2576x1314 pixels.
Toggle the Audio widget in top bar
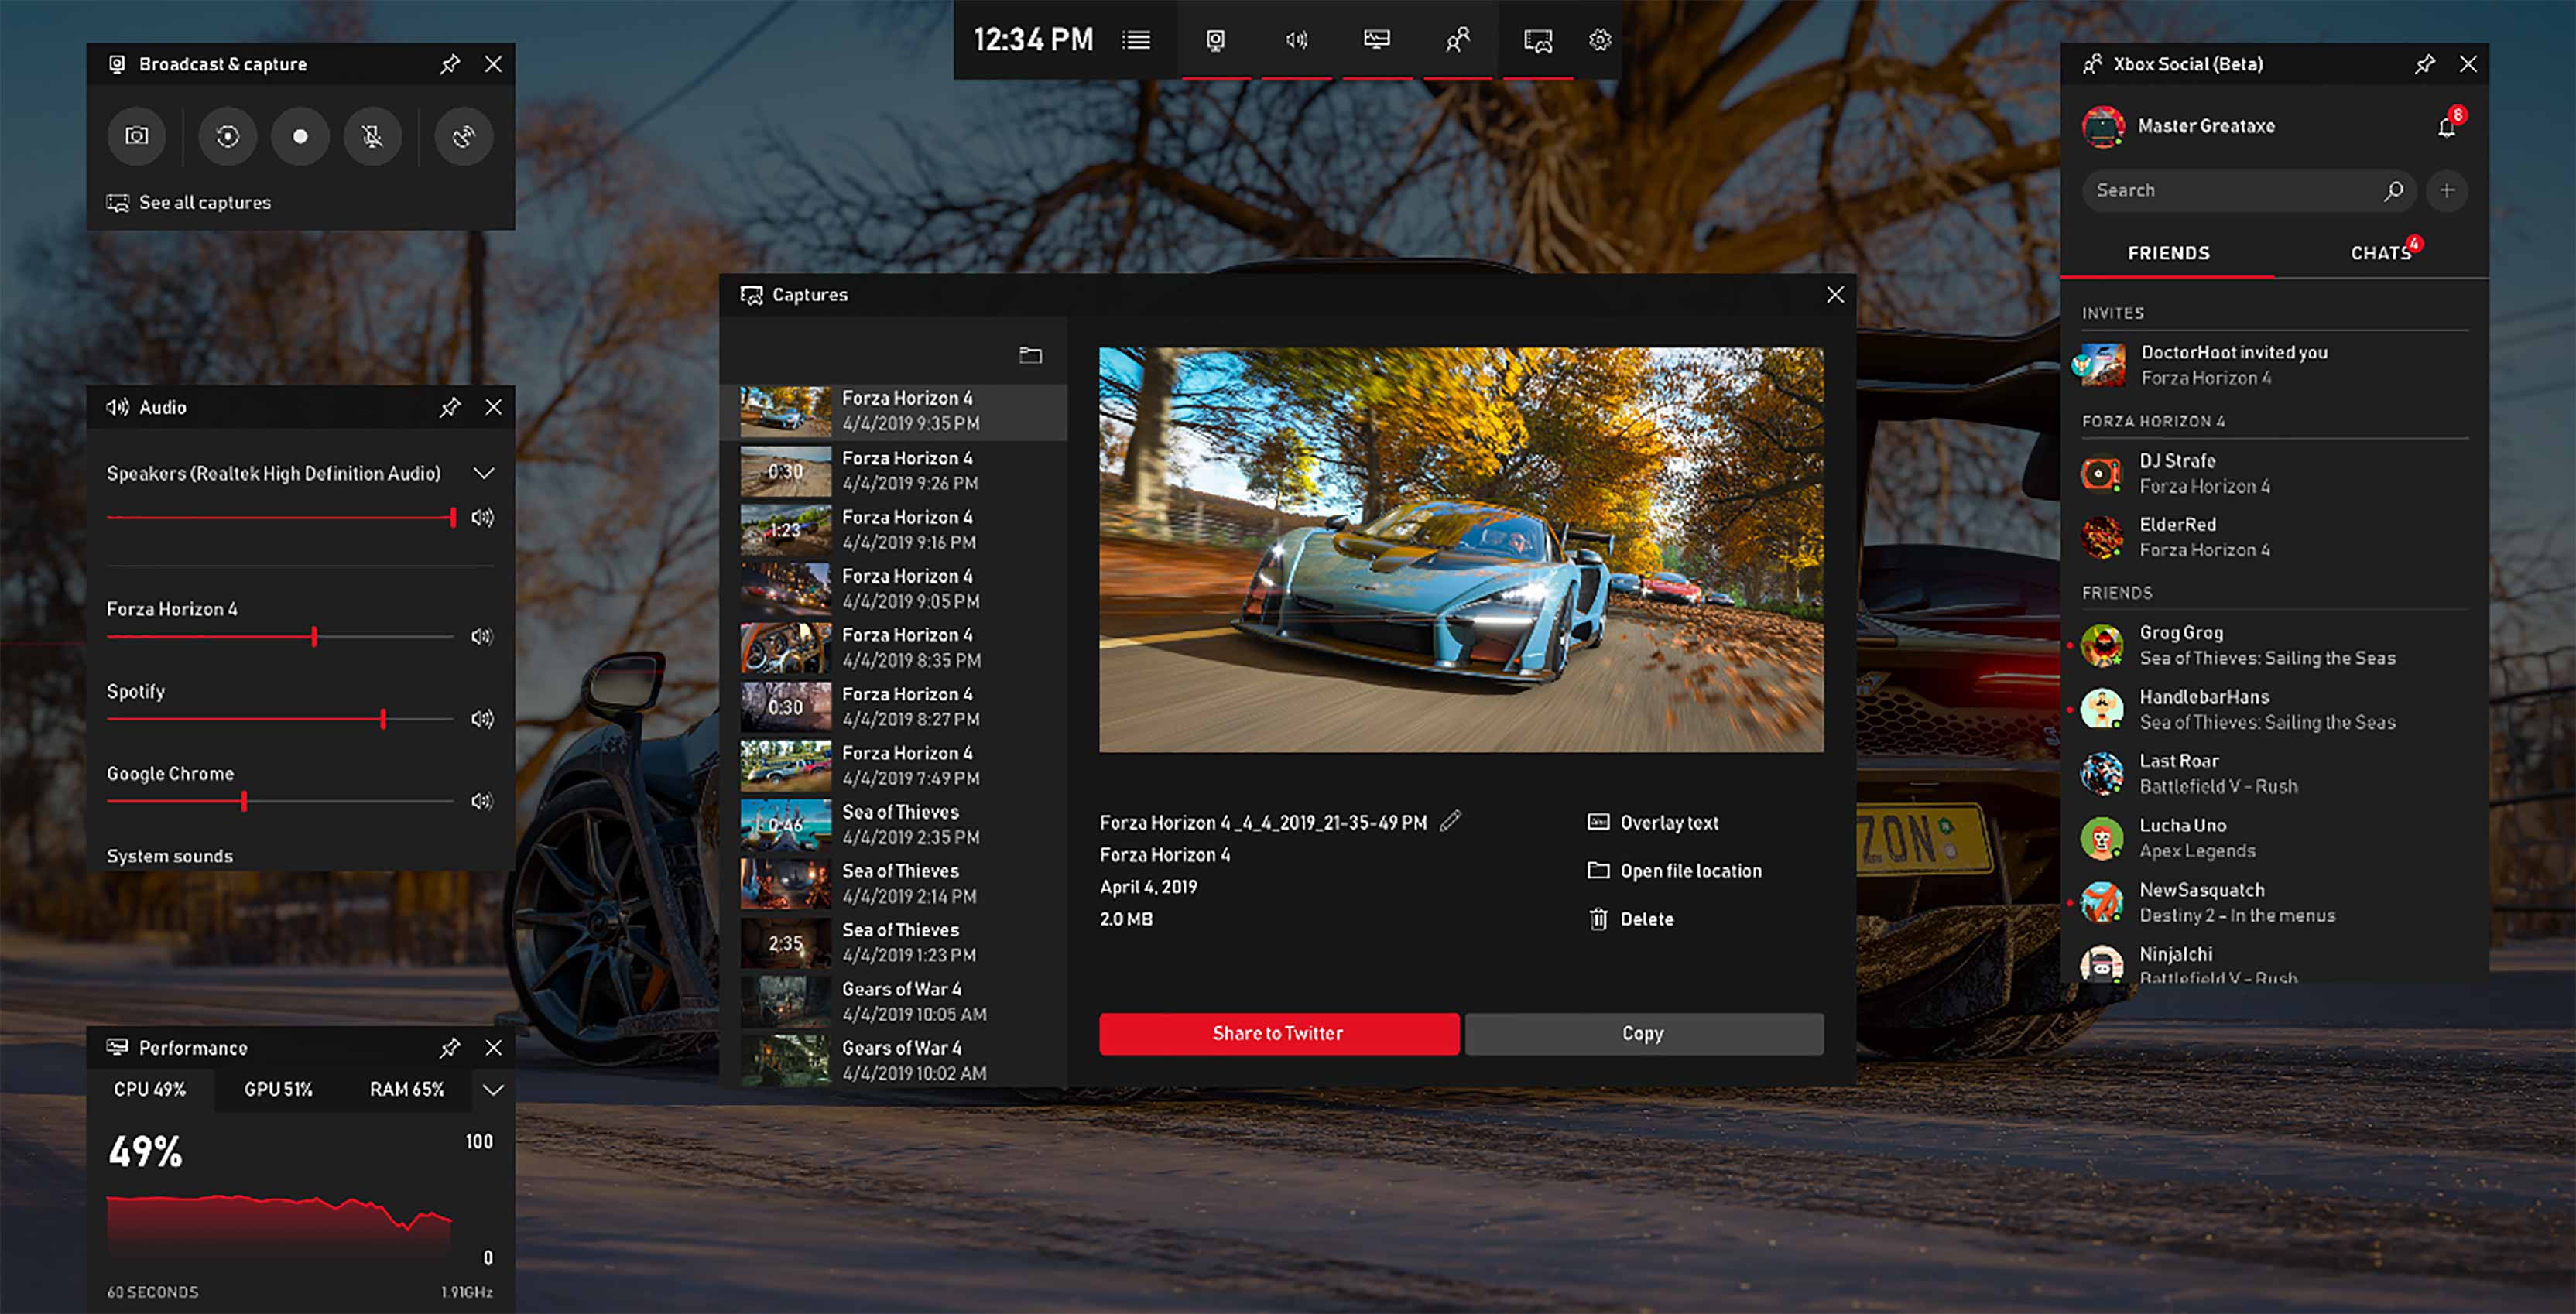pyautogui.click(x=1296, y=40)
